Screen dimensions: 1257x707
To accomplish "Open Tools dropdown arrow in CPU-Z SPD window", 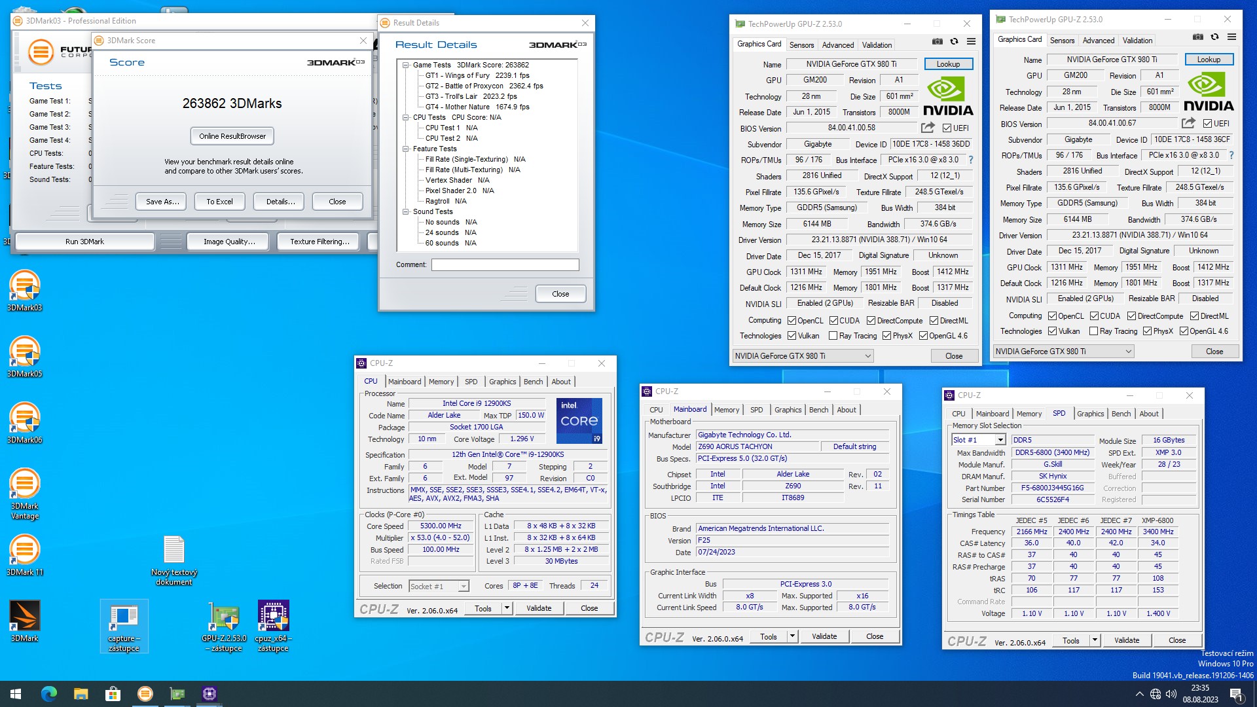I will click(x=1095, y=641).
